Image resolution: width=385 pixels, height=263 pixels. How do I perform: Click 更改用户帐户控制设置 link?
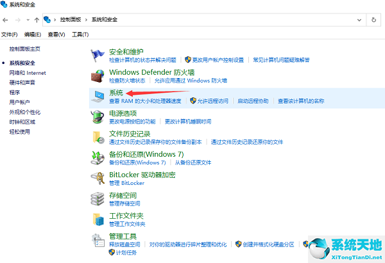point(218,60)
